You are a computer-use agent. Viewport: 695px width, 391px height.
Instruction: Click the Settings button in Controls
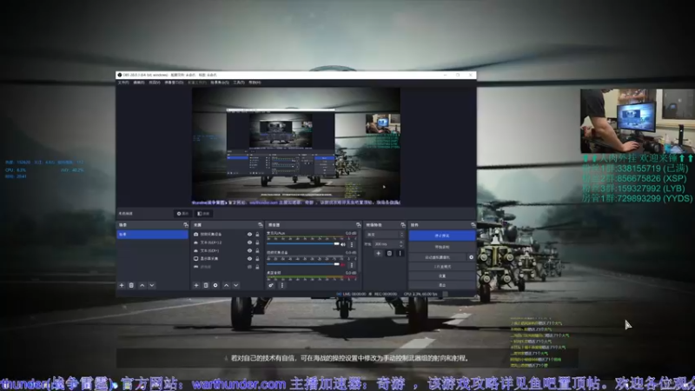tap(442, 275)
